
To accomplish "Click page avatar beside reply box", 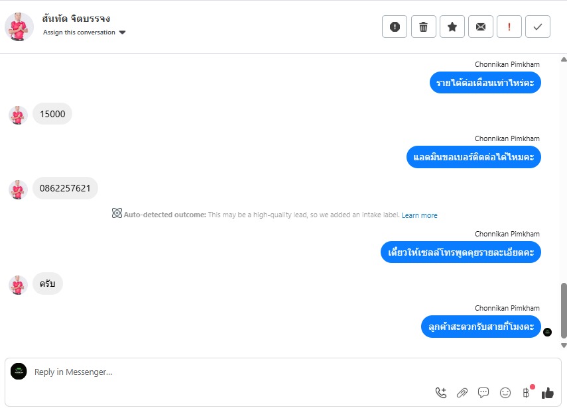I will [x=19, y=371].
